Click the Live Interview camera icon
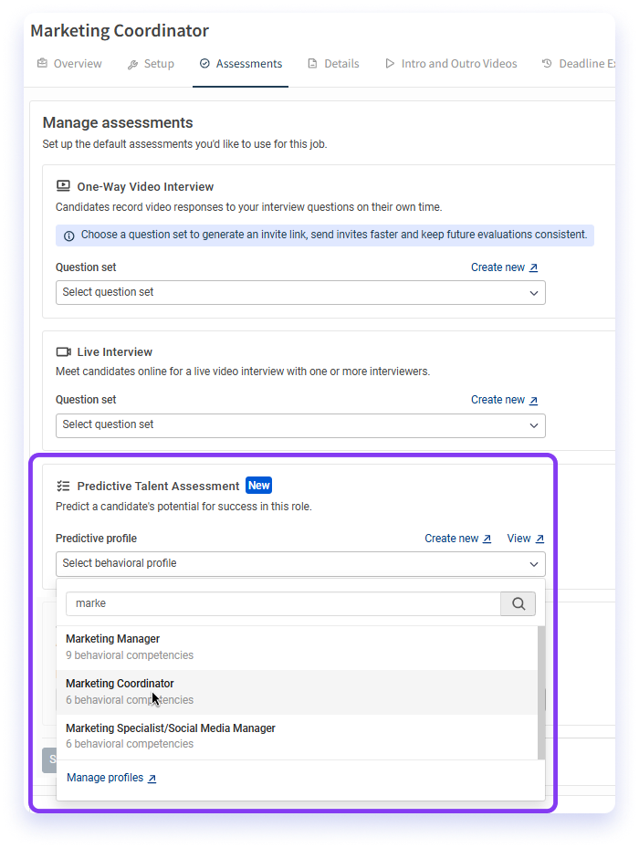The width and height of the screenshot is (639, 848). [63, 352]
